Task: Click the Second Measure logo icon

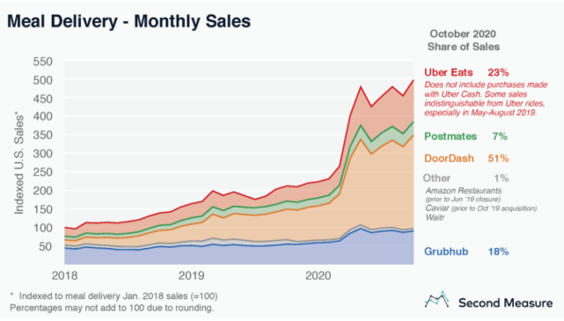Action: (x=436, y=300)
